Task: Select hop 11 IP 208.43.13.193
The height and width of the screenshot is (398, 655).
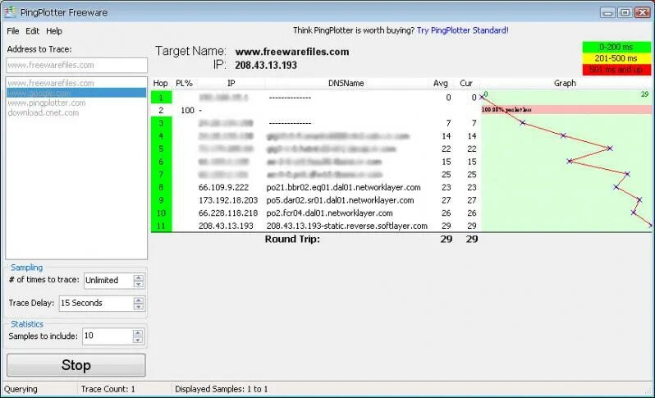Action: [x=226, y=226]
